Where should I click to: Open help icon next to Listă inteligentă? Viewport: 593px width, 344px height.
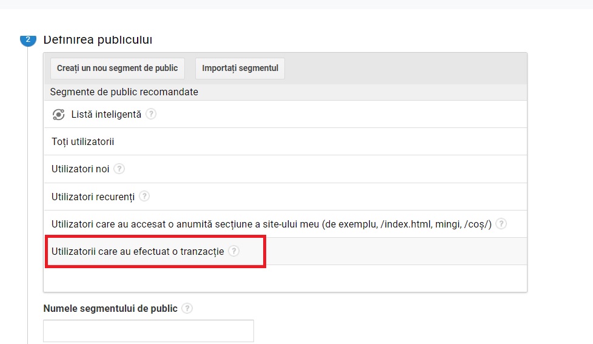151,114
